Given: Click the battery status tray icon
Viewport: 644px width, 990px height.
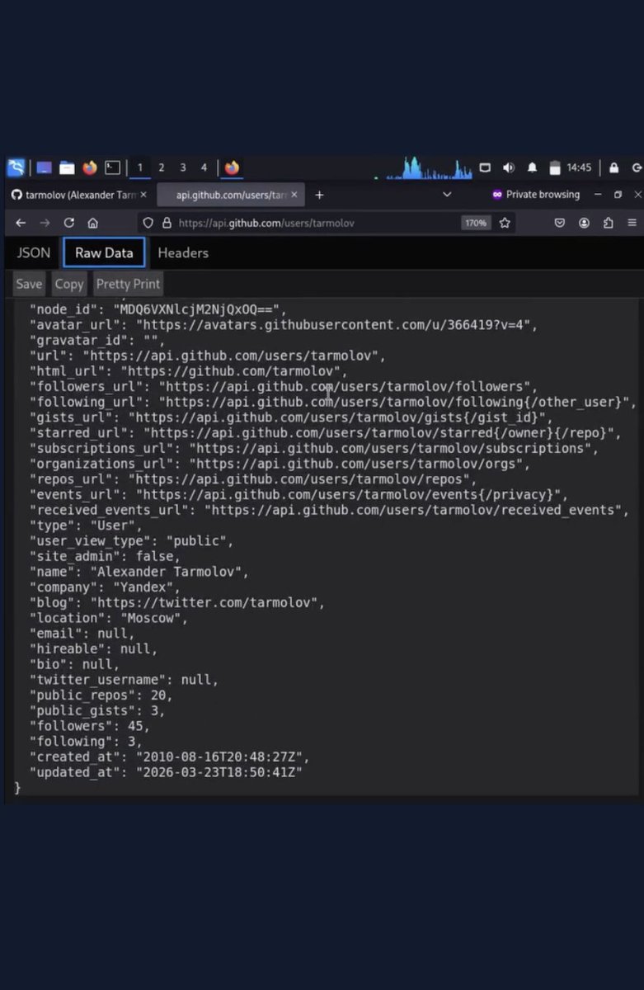Looking at the screenshot, I should pyautogui.click(x=555, y=167).
